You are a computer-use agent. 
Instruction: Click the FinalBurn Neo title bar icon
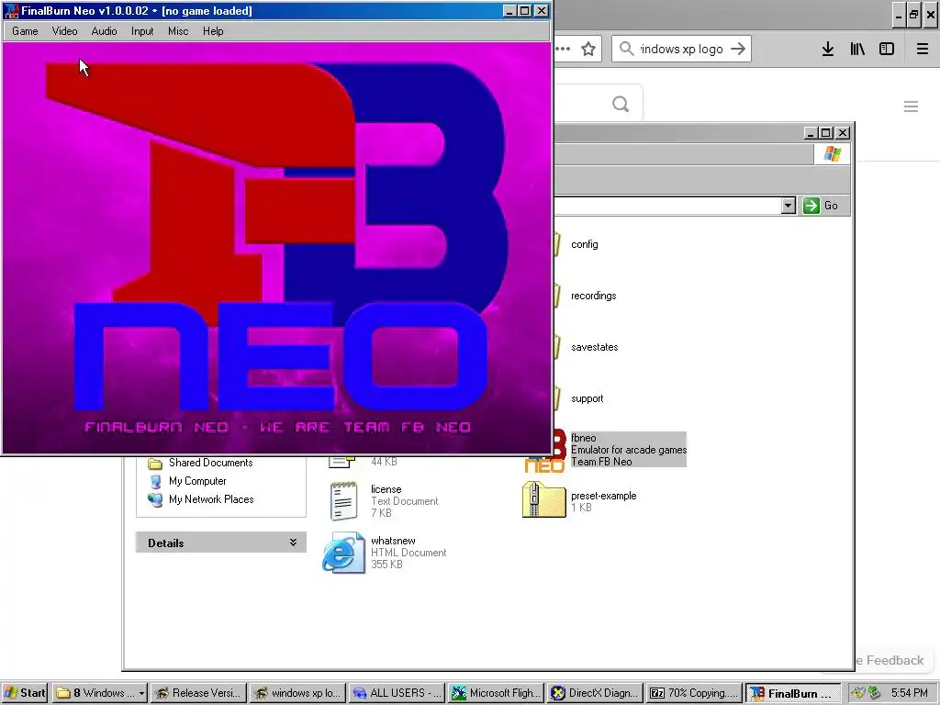pos(11,11)
